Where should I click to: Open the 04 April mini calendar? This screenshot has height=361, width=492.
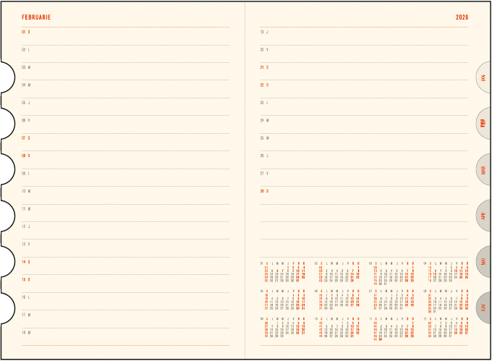pyautogui.click(x=444, y=273)
